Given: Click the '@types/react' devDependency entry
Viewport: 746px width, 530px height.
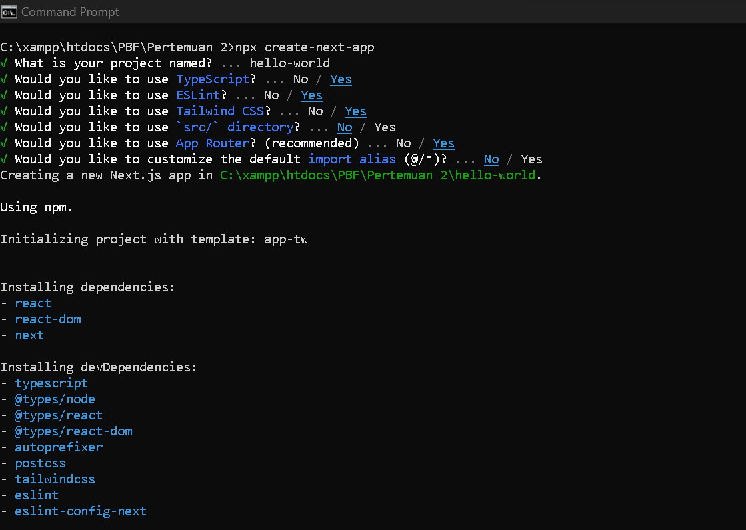Looking at the screenshot, I should pos(59,415).
